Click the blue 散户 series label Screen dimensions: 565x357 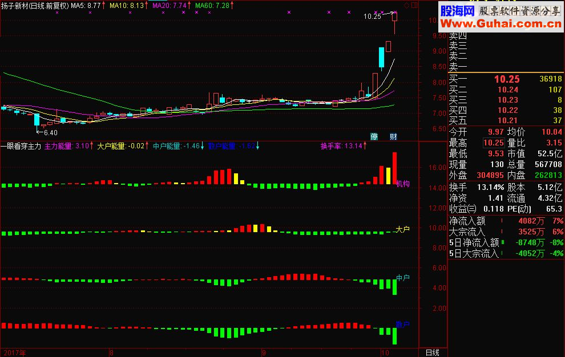(x=403, y=324)
